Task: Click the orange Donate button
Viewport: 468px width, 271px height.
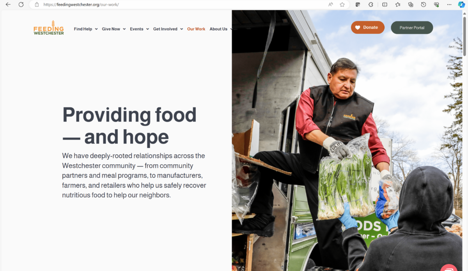Action: [367, 27]
